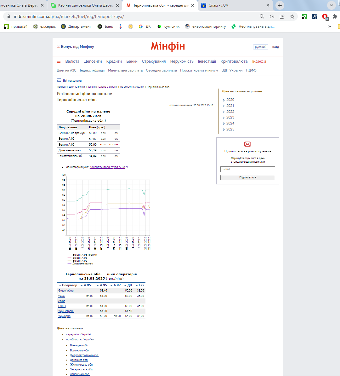Image resolution: width=340 pixels, height=376 pixels.
Task: Click the zoom magnifier icon in address bar
Action: point(262,16)
